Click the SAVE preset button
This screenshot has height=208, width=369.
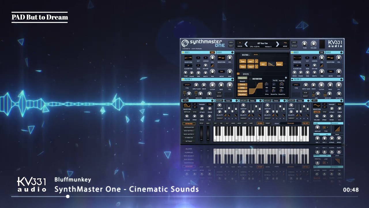pos(294,42)
